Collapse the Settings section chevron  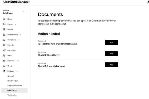pos(17,71)
